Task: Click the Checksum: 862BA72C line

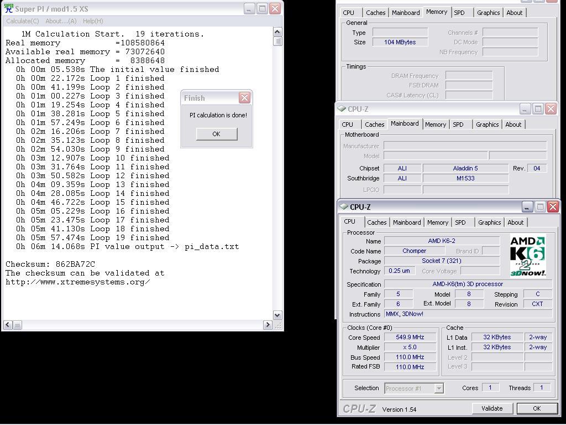Action: [x=50, y=264]
